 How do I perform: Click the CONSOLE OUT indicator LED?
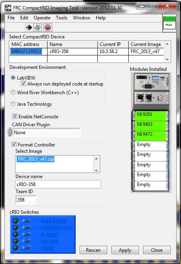pos(16,228)
